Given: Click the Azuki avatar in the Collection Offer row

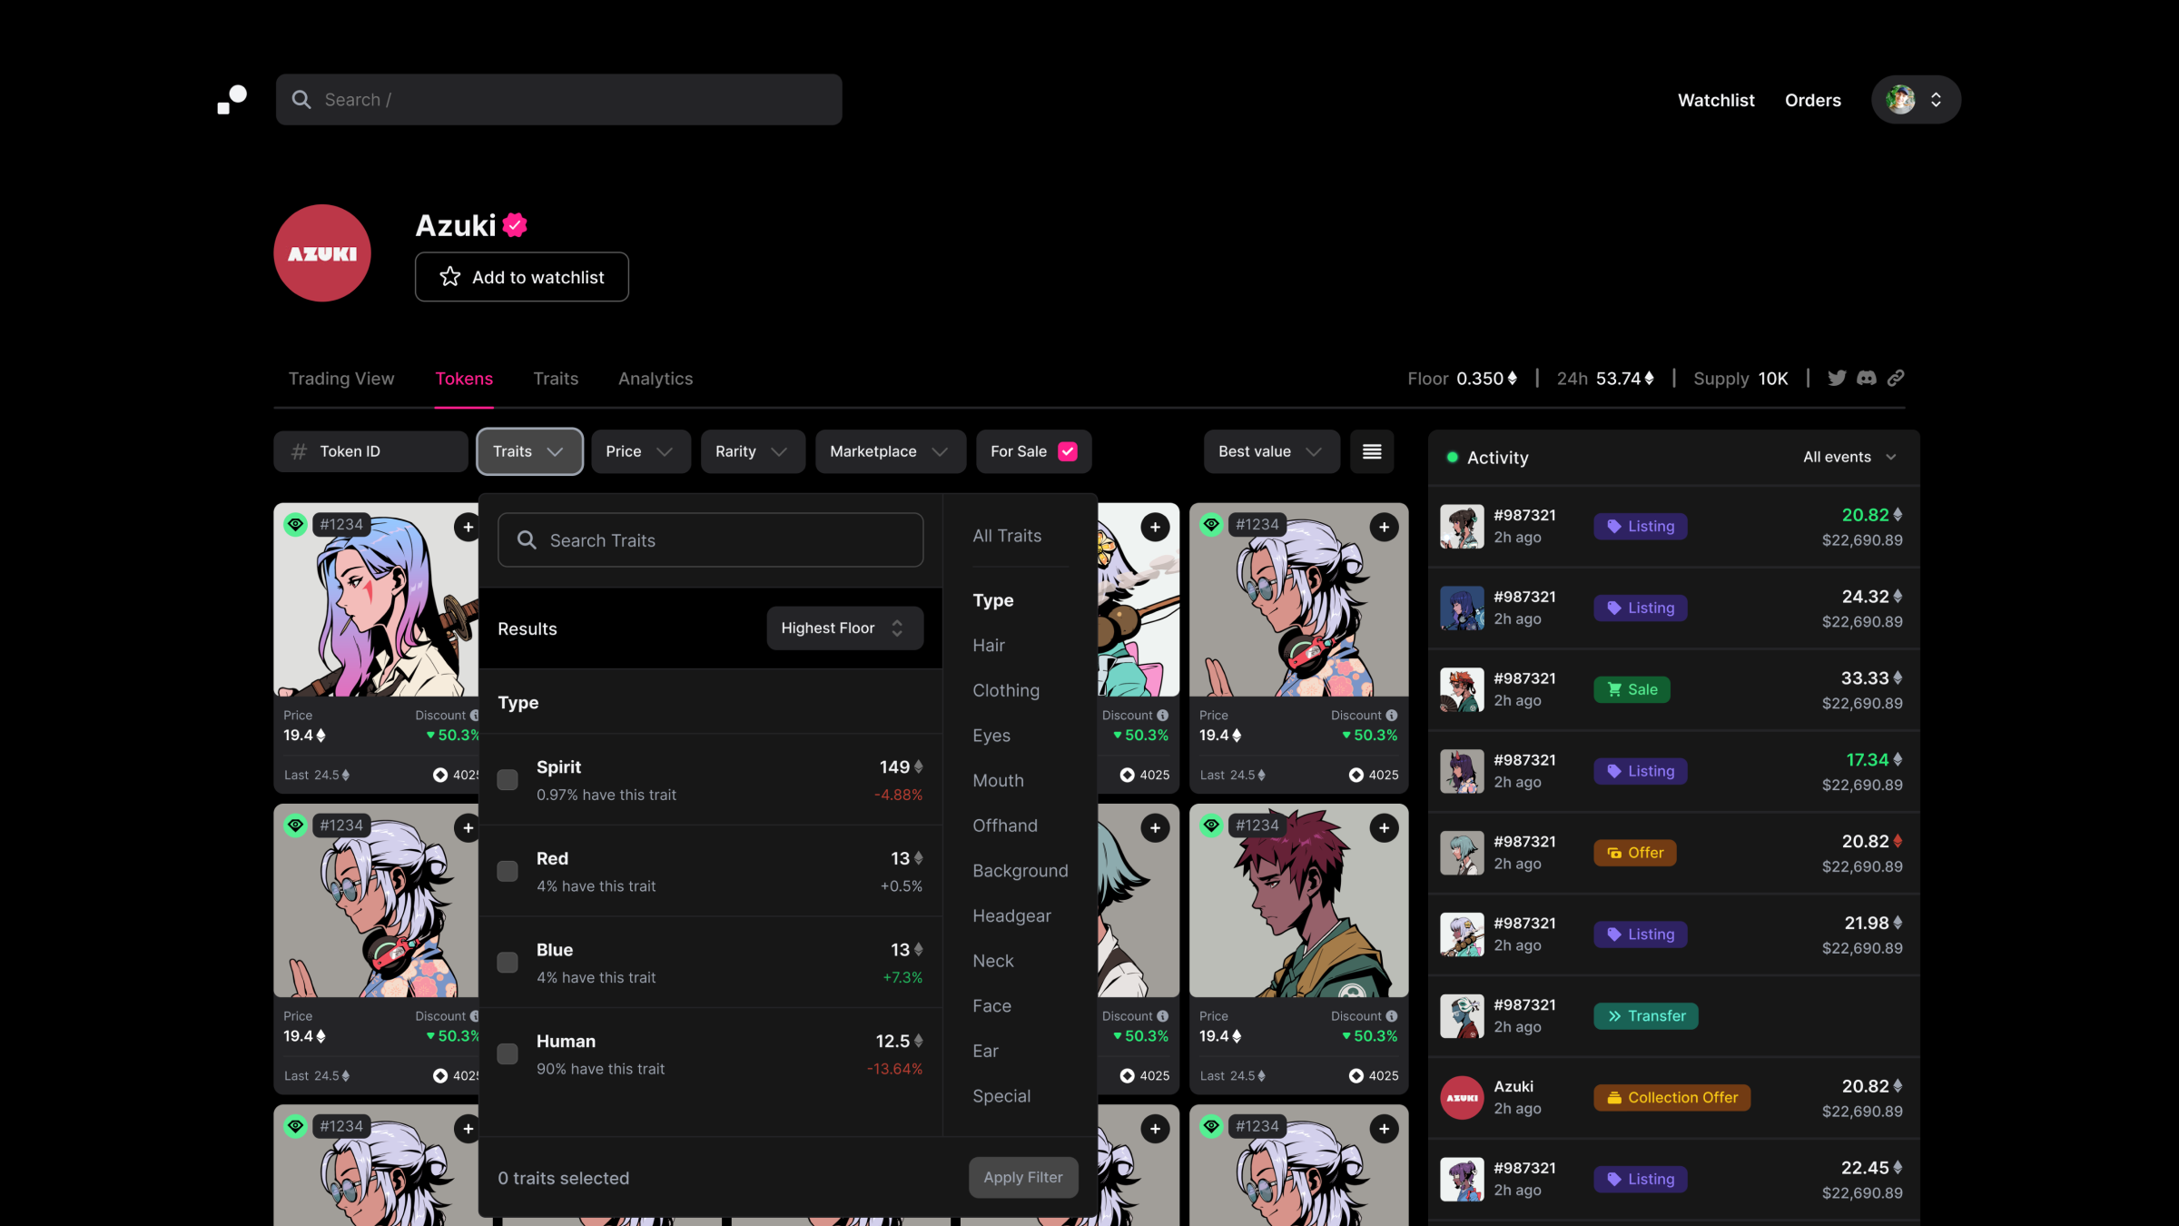Looking at the screenshot, I should coord(1462,1098).
